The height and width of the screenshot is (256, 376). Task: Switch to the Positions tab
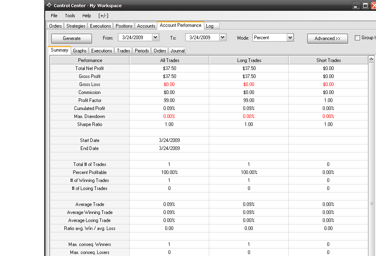point(124,26)
